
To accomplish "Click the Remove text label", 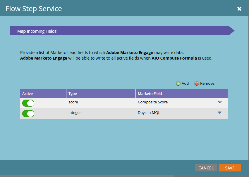I will click(207, 84).
